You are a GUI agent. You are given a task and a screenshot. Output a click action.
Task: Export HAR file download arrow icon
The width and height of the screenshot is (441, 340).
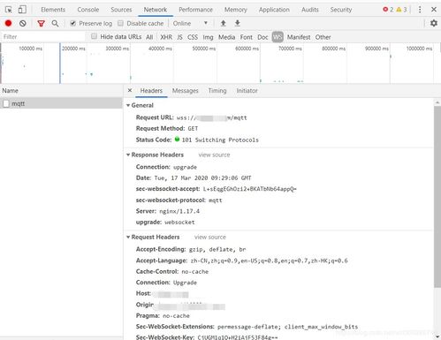(x=237, y=23)
